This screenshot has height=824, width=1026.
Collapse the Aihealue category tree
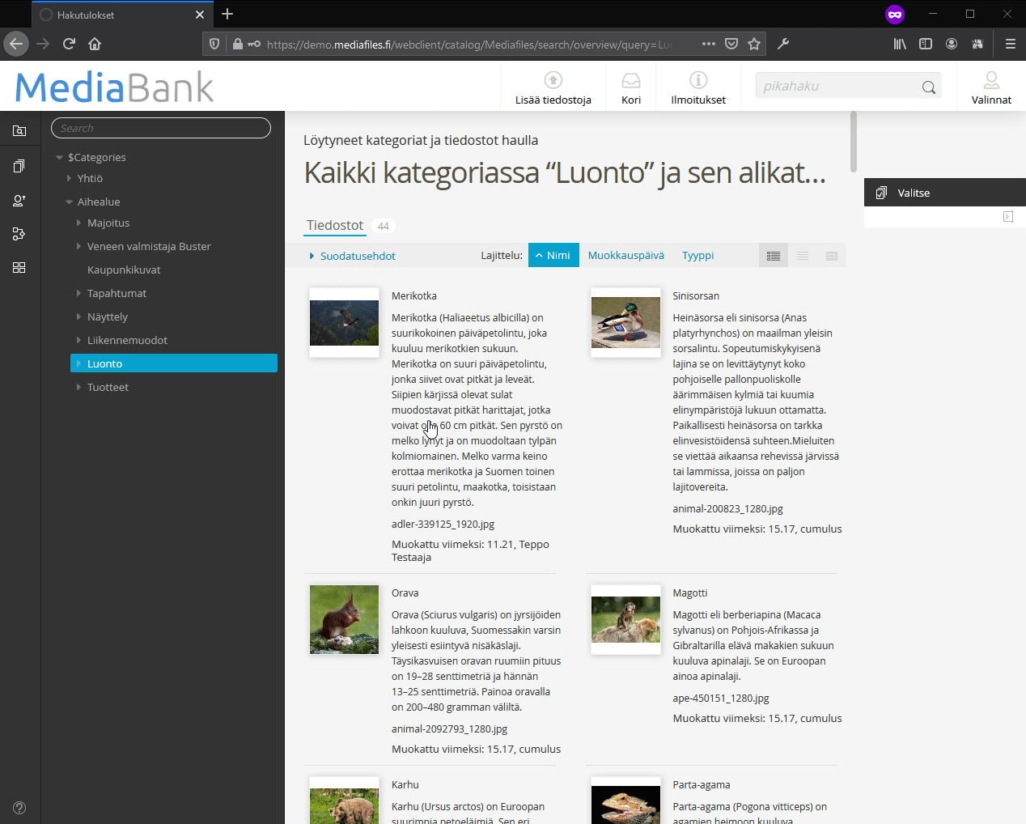(69, 202)
